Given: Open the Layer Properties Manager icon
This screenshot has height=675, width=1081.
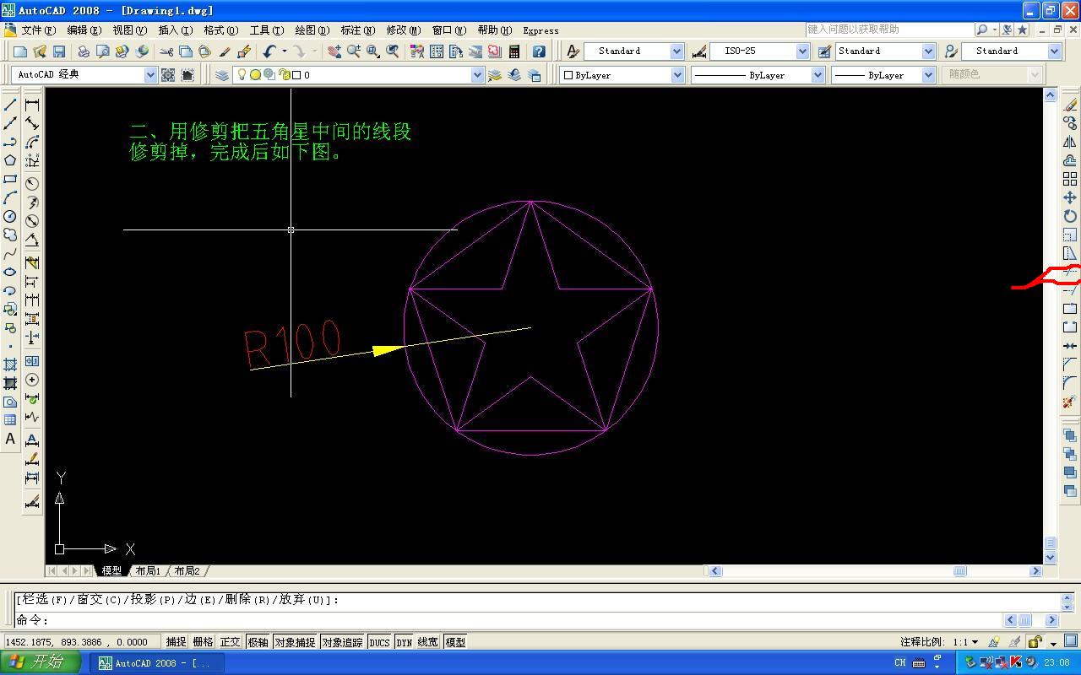Looking at the screenshot, I should [222, 75].
